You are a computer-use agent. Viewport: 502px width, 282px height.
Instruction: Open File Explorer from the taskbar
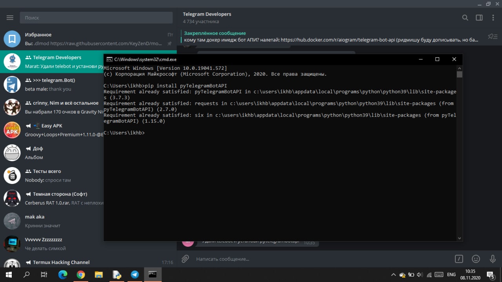[x=99, y=275]
